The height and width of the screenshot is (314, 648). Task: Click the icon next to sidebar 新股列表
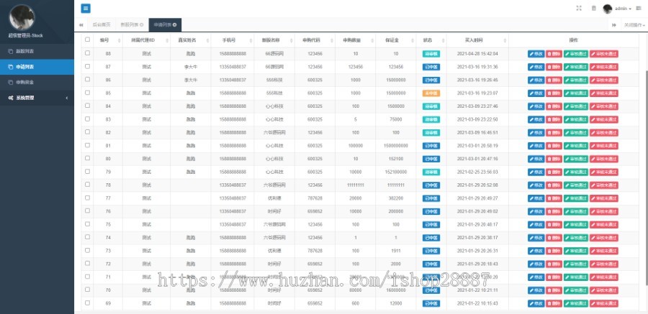pyautogui.click(x=10, y=52)
